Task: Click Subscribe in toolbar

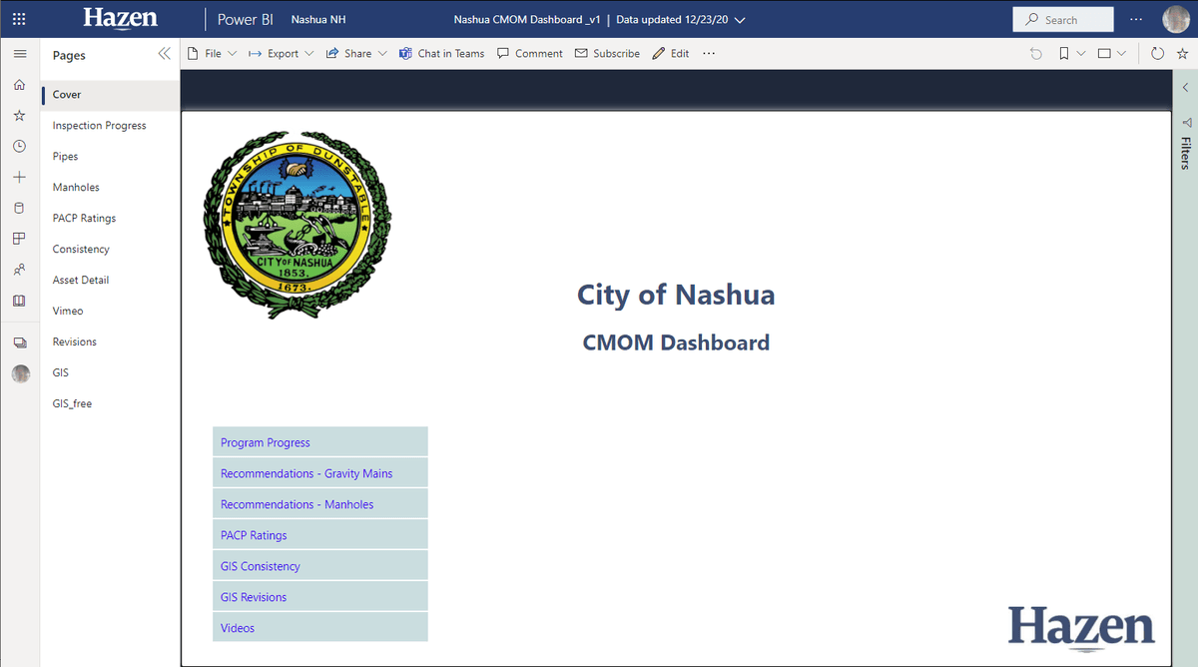Action: (607, 54)
